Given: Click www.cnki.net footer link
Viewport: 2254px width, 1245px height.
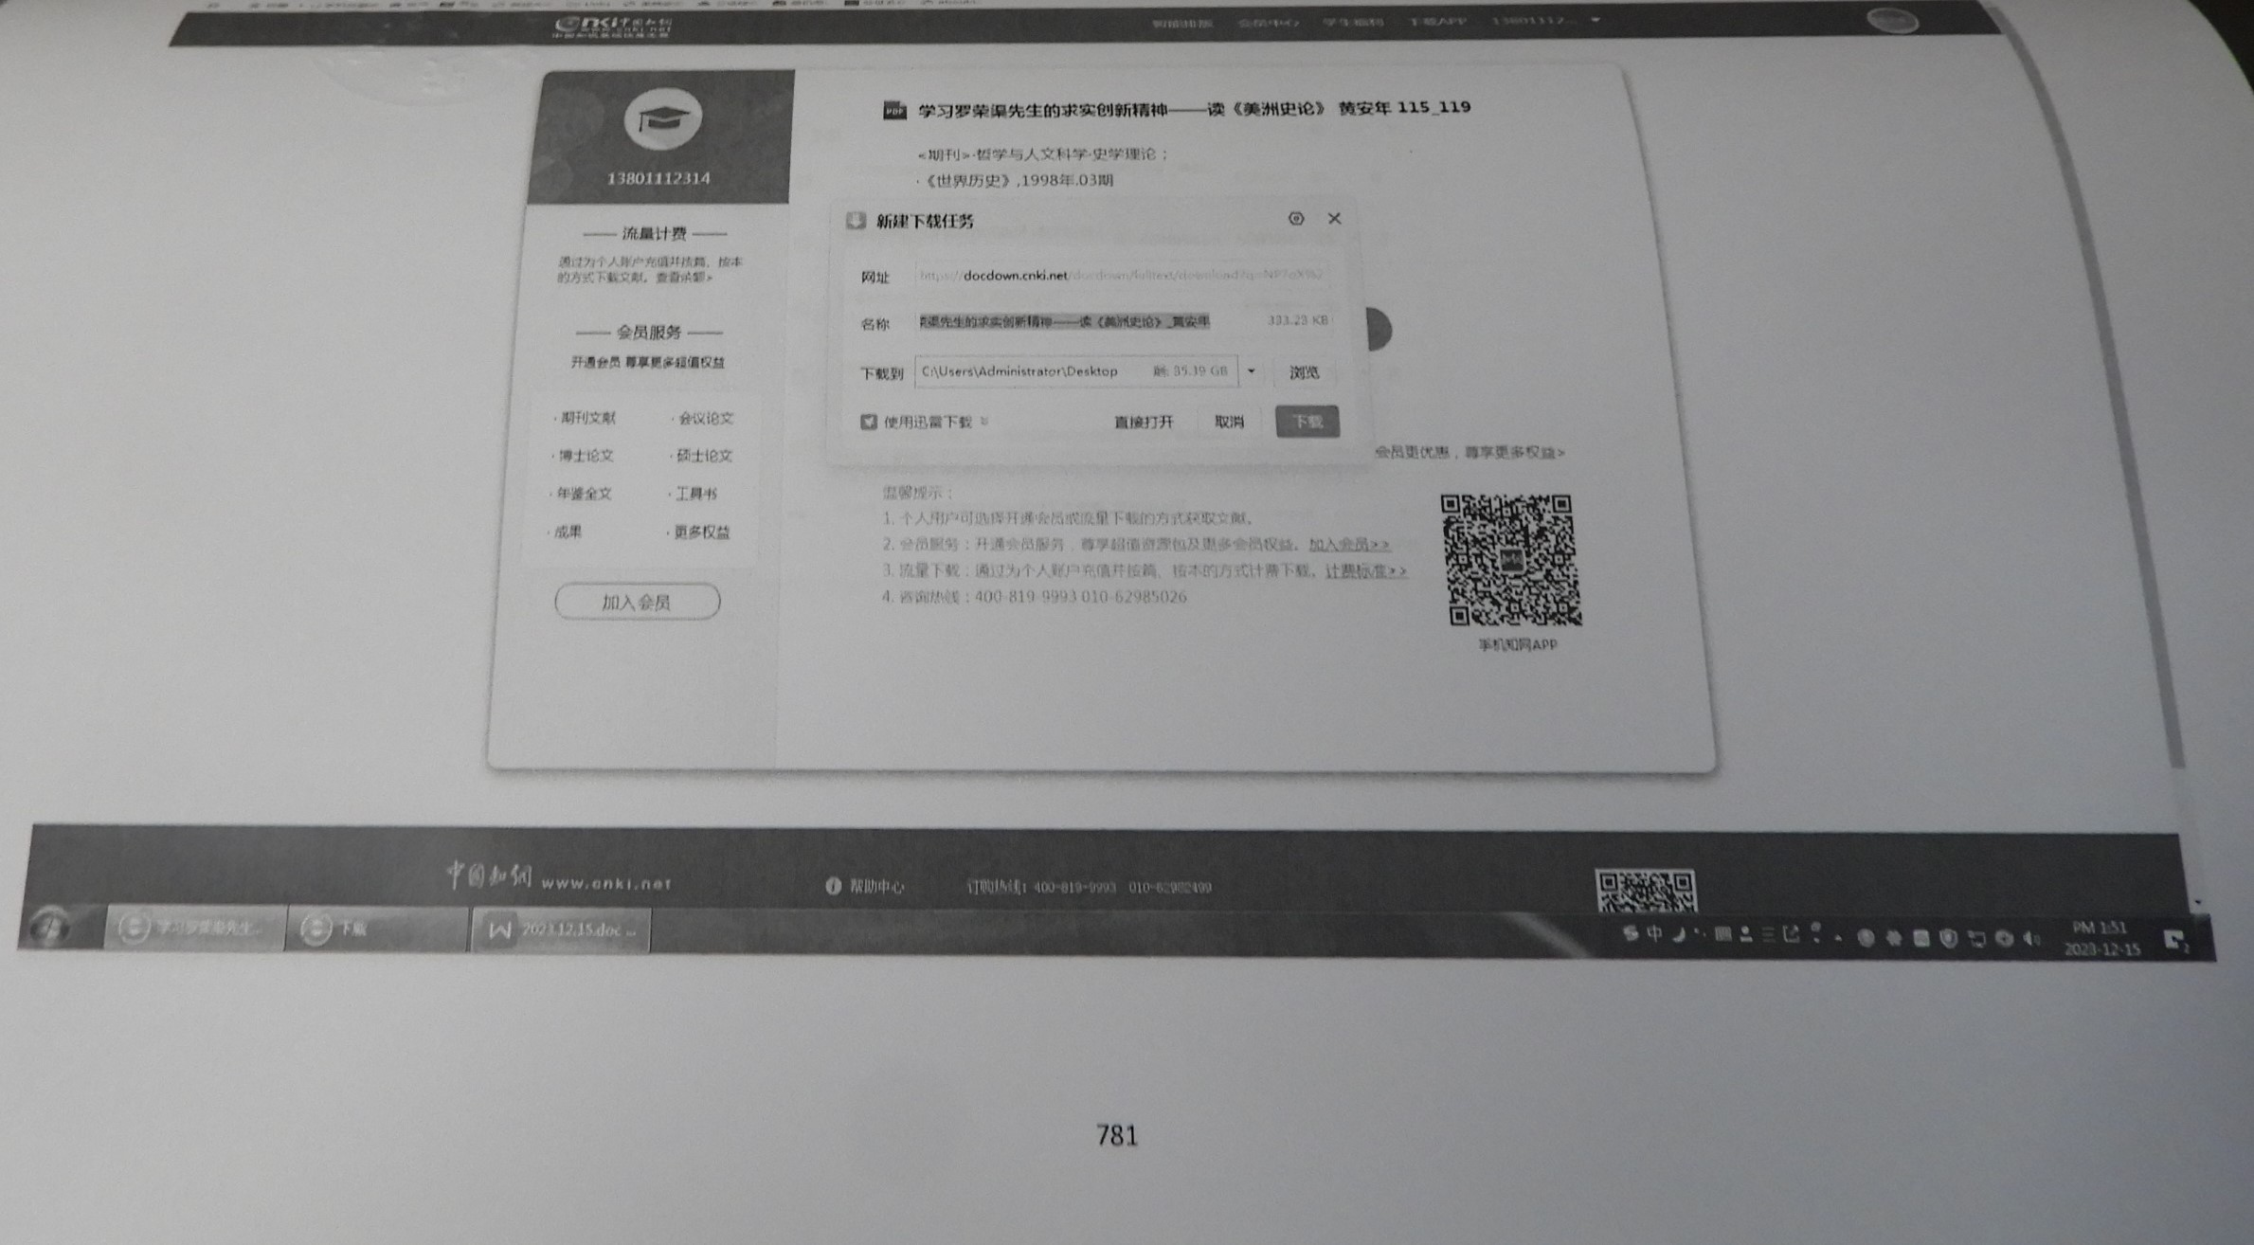Looking at the screenshot, I should [606, 883].
